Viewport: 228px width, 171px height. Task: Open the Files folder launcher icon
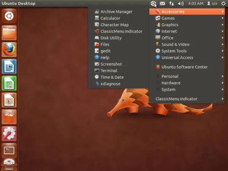9,33
